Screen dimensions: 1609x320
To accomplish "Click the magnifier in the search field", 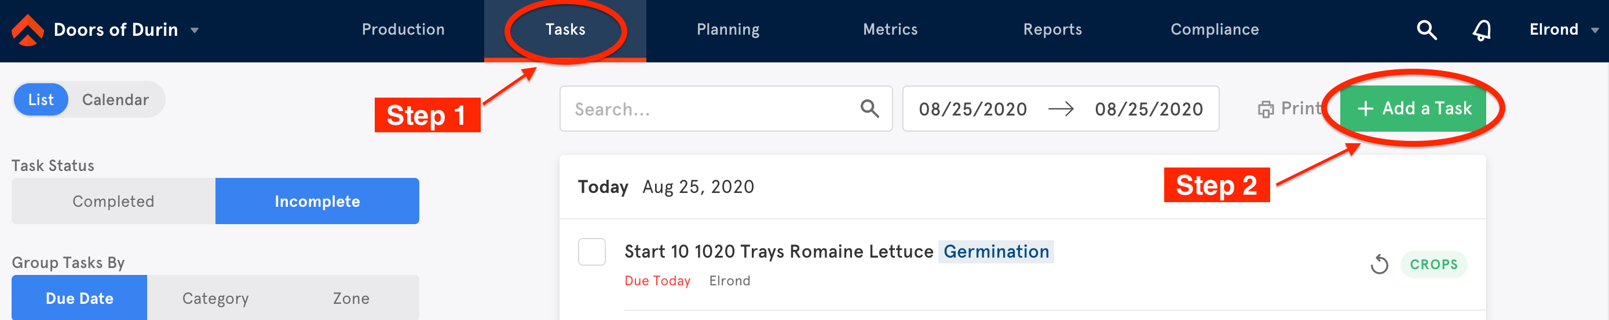I will pyautogui.click(x=869, y=109).
